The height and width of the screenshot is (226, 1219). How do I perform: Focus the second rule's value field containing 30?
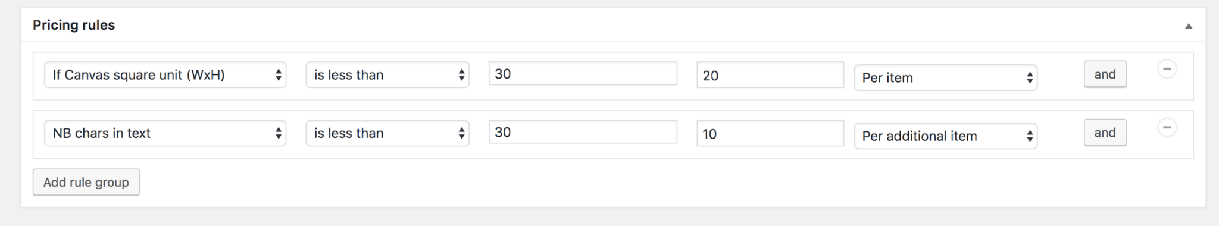583,132
